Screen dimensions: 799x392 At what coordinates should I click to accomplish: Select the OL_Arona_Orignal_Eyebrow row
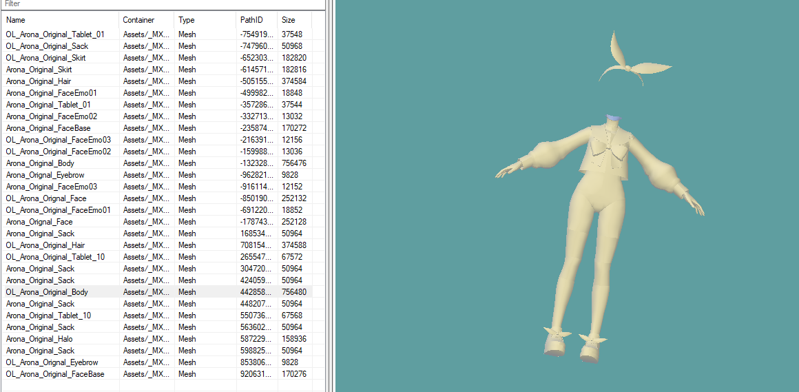(157, 362)
